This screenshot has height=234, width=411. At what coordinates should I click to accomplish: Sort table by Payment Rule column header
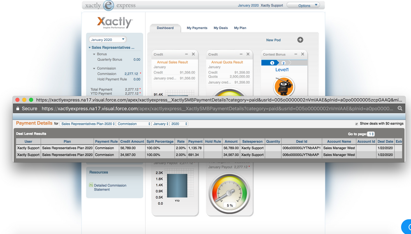[106, 141]
